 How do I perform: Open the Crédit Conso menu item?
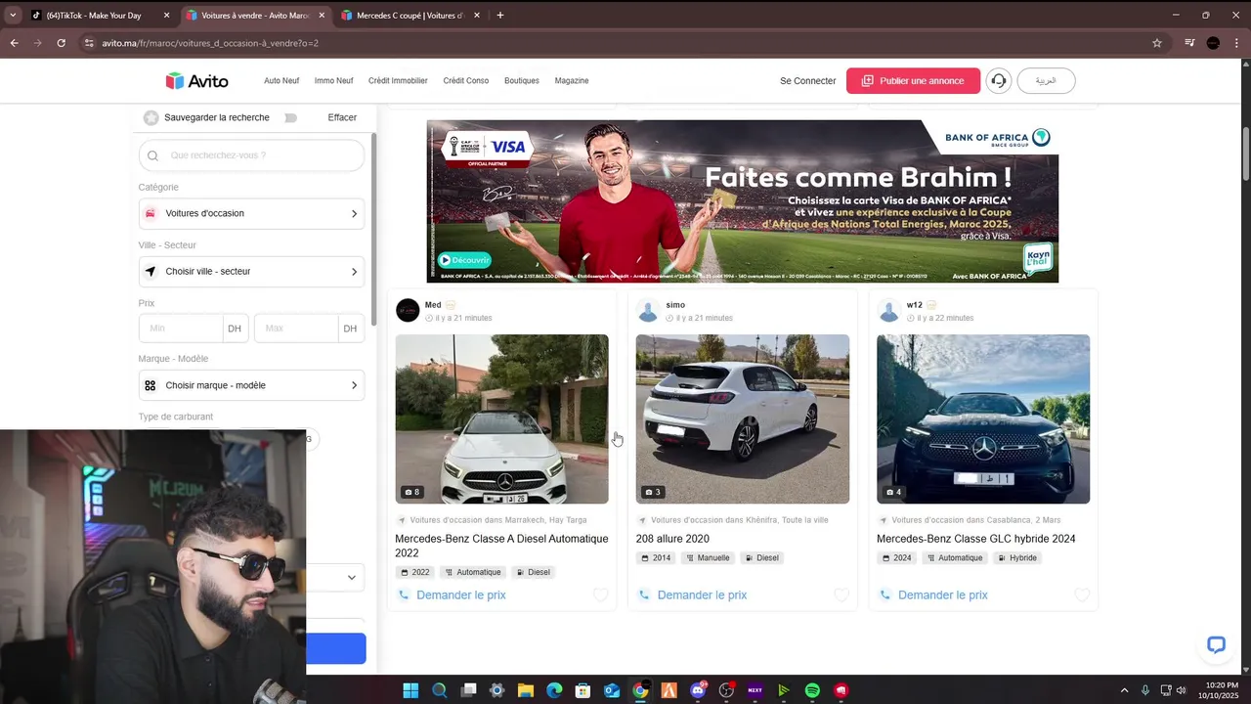(x=465, y=81)
